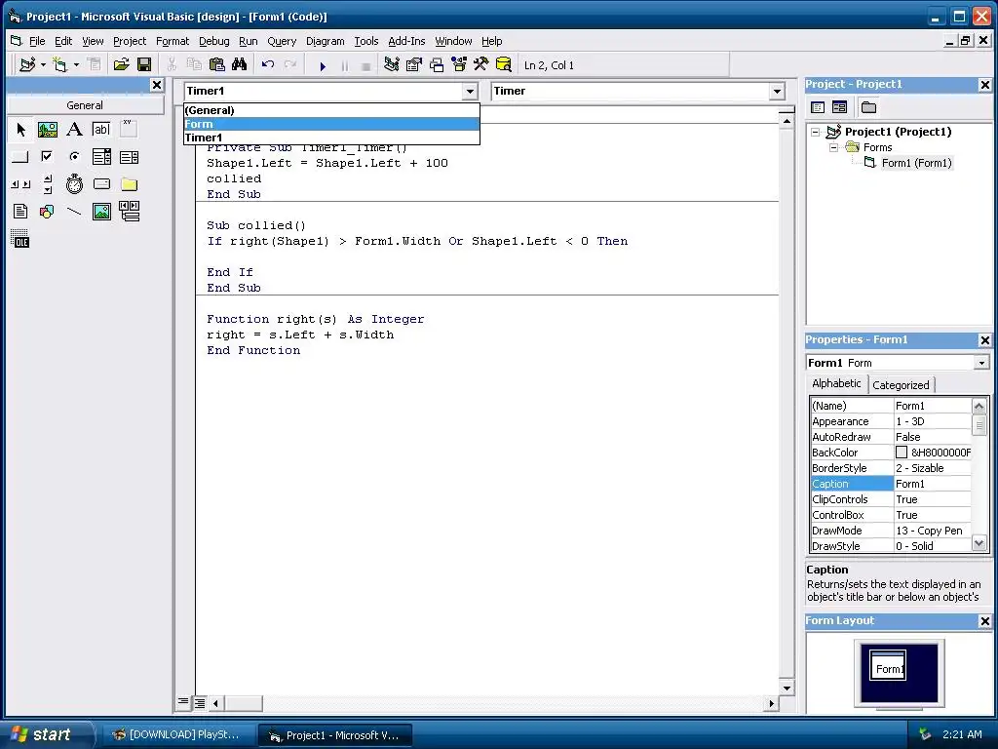Open the Debug menu
Screen dimensions: 998x749
pyautogui.click(x=213, y=41)
